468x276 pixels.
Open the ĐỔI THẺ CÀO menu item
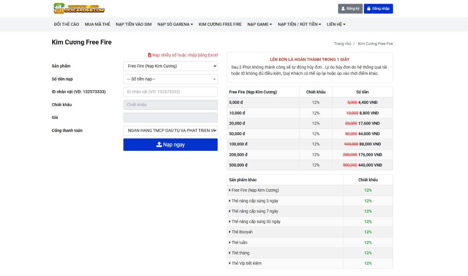[x=67, y=24]
